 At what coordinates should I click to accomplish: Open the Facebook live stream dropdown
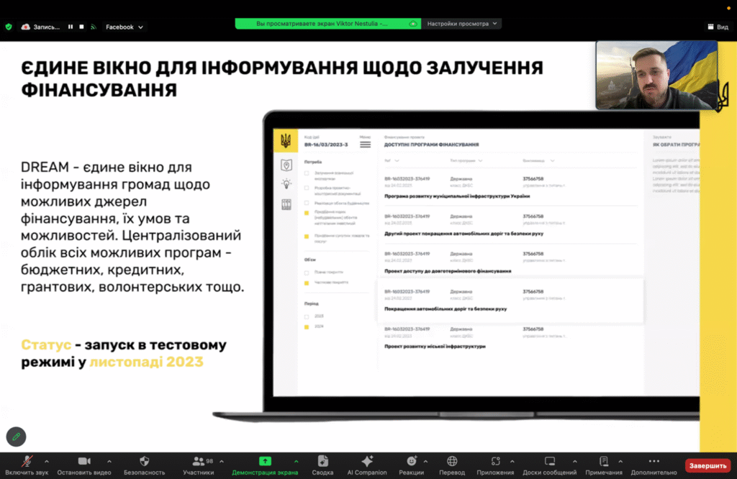[124, 27]
